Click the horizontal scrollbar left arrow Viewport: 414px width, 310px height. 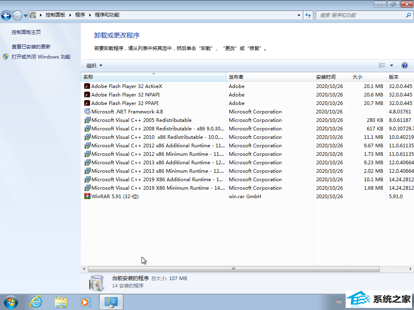pyautogui.click(x=84, y=269)
